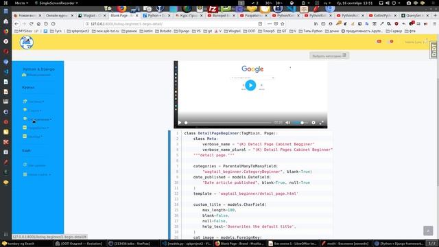Click the uBlock shield extension icon
The width and height of the screenshot is (439, 247).
tap(396, 24)
